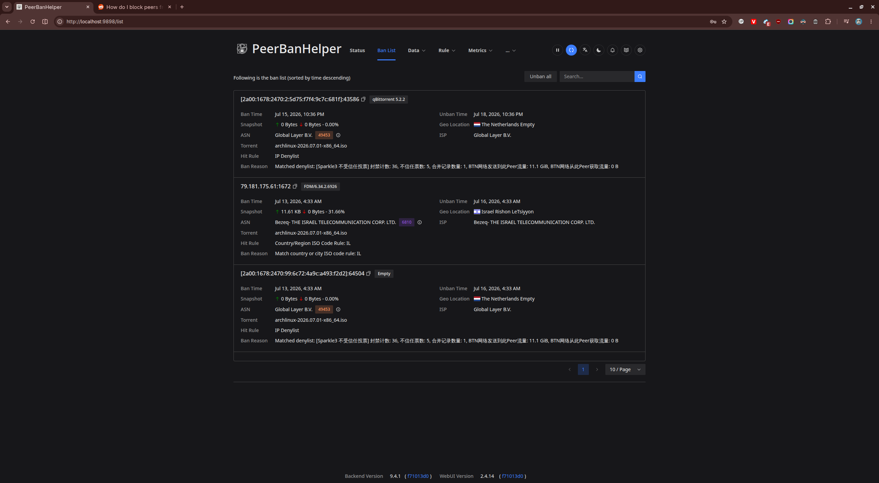Reload the current page

point(33,22)
